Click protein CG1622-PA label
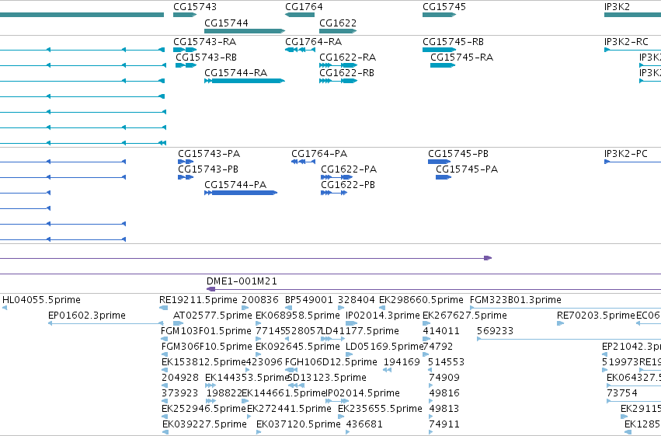661x436 pixels. (x=349, y=169)
